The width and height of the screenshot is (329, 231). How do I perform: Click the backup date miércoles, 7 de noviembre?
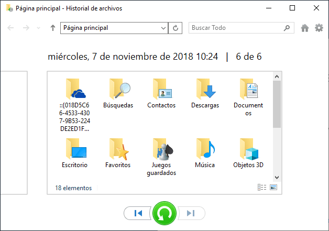coord(133,57)
